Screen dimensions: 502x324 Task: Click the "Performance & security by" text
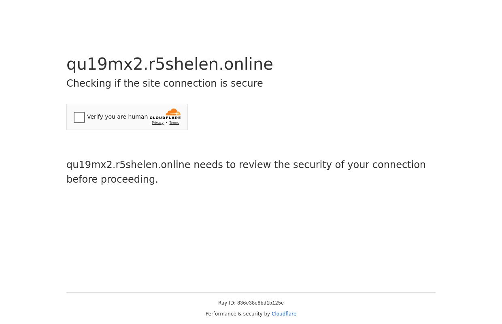click(238, 314)
